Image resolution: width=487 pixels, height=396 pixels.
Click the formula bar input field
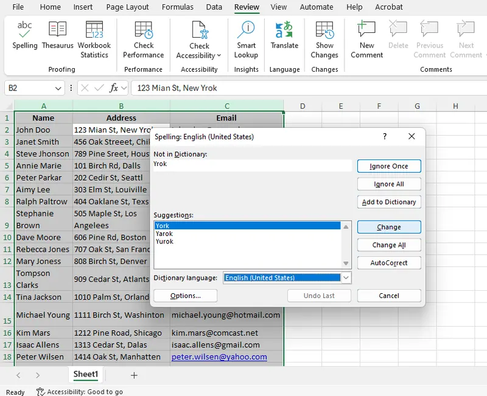tap(304, 88)
